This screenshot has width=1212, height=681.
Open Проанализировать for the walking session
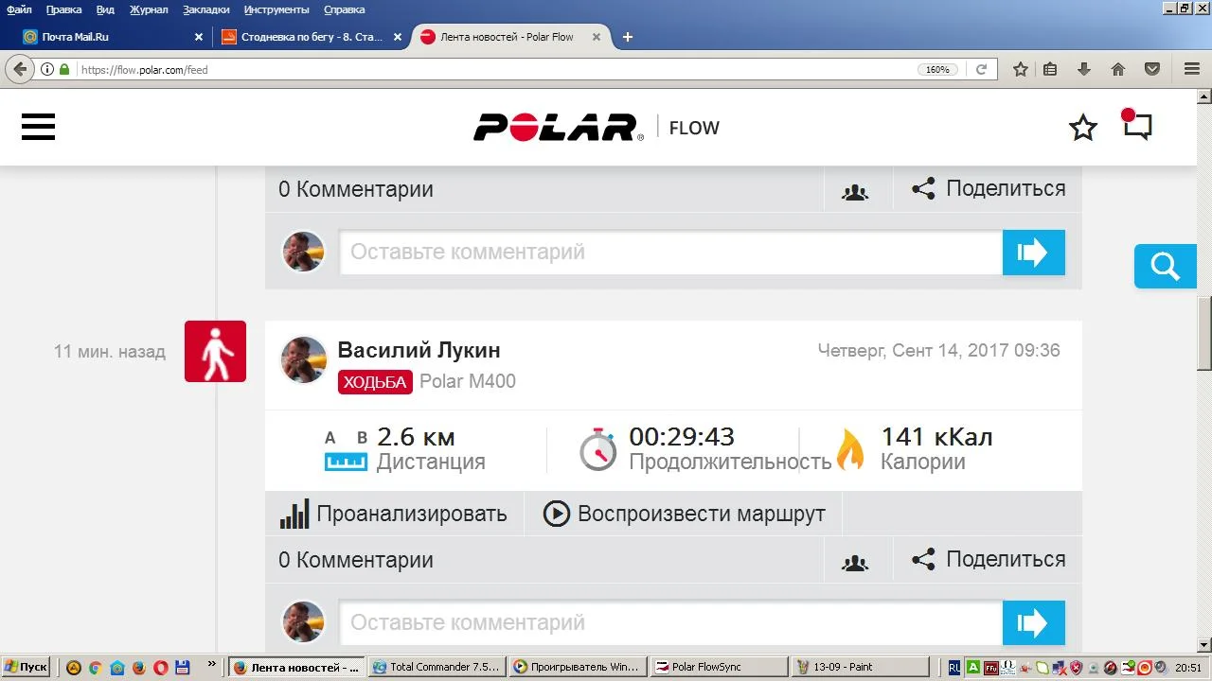pyautogui.click(x=394, y=514)
